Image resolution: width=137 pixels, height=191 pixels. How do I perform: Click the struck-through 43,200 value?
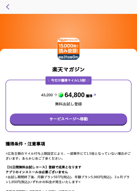coord(47,95)
